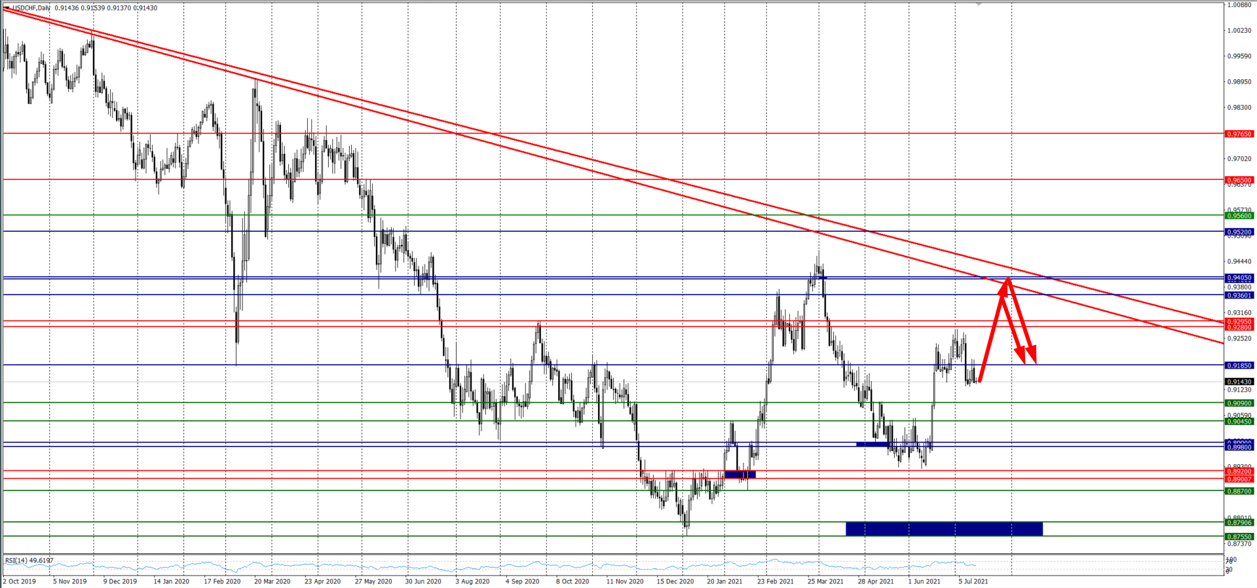The image size is (1257, 588).
Task: Select the 0.95200 blue price label
Action: coord(1239,232)
